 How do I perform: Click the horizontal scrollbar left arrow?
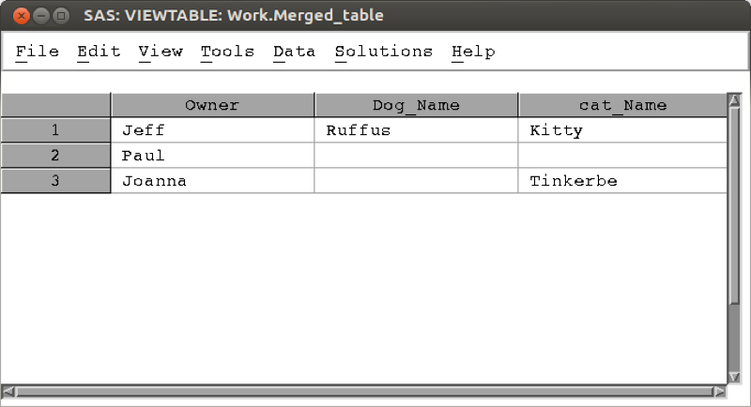tap(8, 391)
